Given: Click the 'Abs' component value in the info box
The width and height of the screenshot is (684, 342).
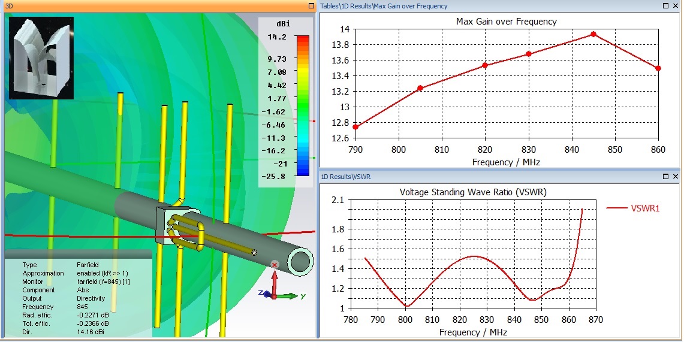Looking at the screenshot, I should coord(83,290).
